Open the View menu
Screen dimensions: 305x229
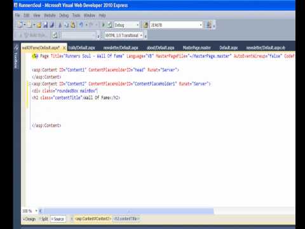click(x=36, y=15)
